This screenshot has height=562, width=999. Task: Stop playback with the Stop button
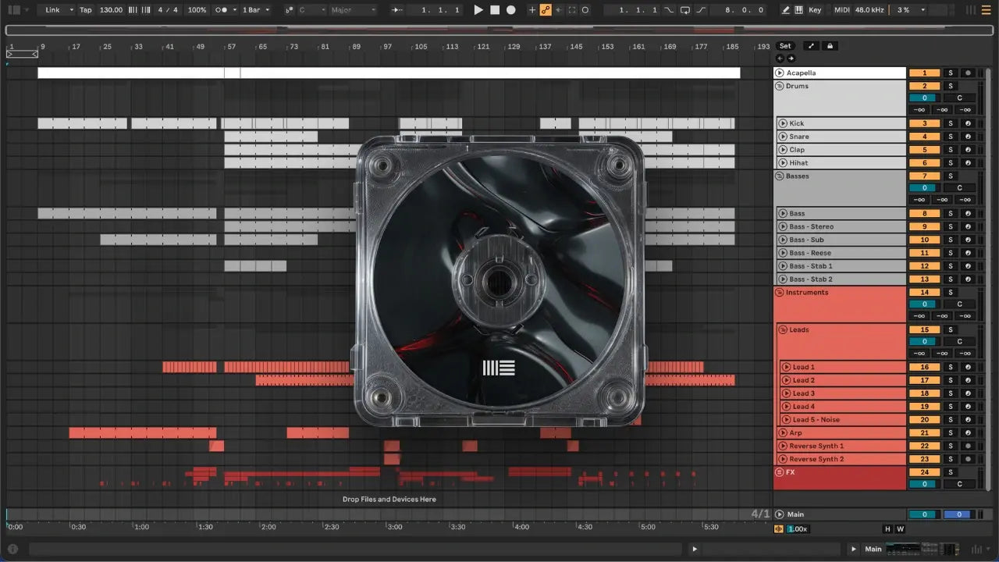495,10
